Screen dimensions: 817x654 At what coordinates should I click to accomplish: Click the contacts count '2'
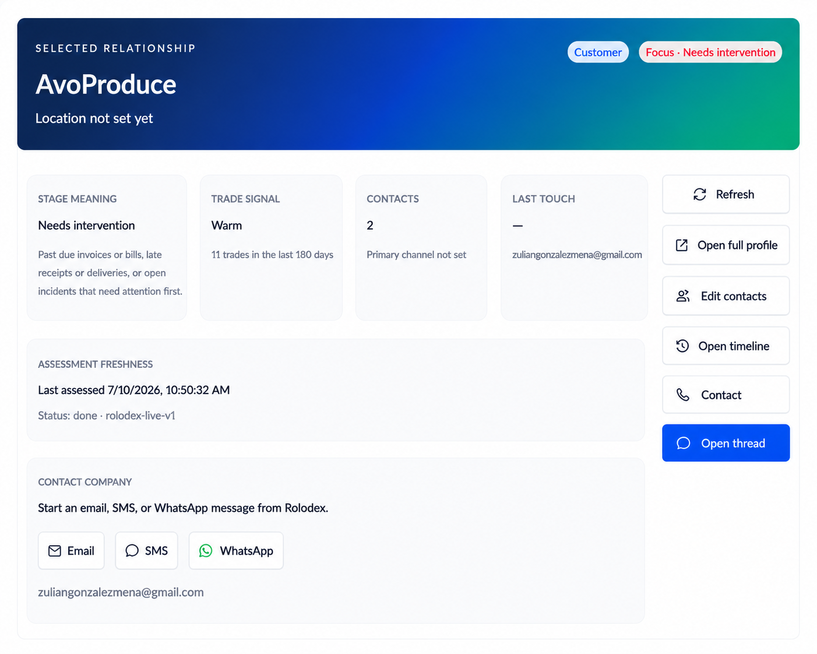pos(370,226)
